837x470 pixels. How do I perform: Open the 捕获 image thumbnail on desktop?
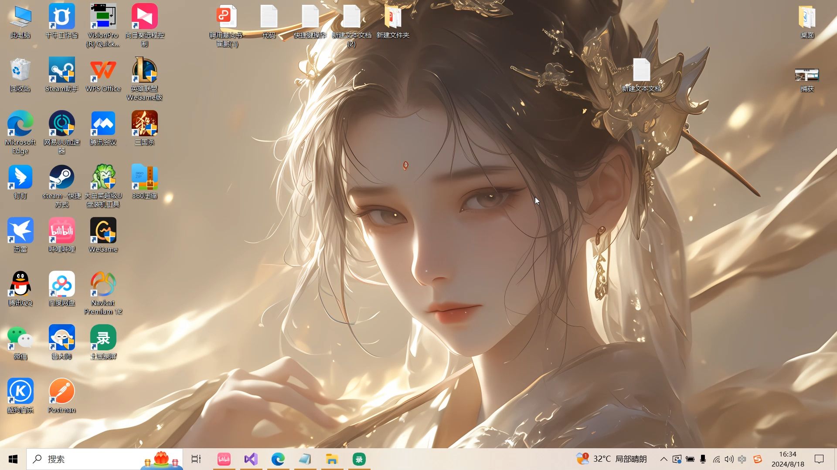[x=806, y=76]
